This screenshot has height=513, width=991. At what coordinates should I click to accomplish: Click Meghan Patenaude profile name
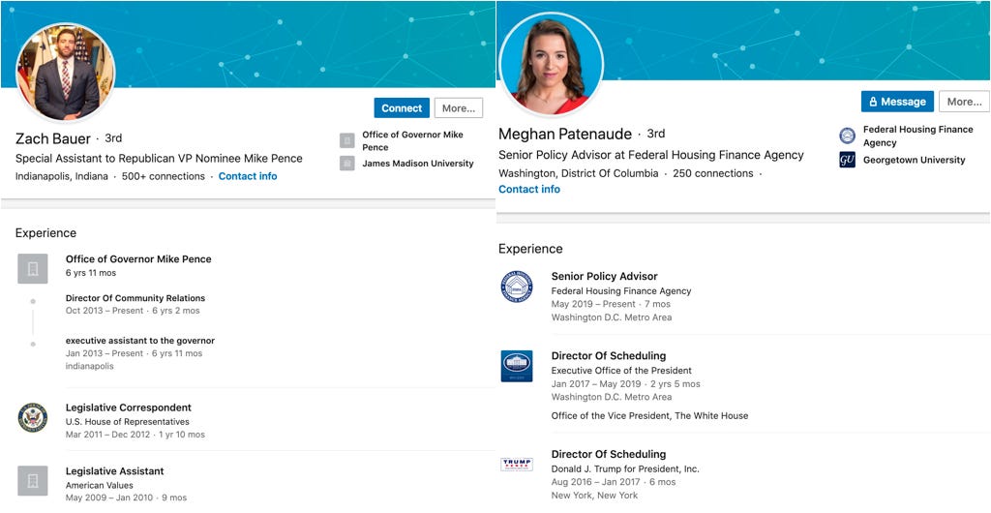(565, 134)
